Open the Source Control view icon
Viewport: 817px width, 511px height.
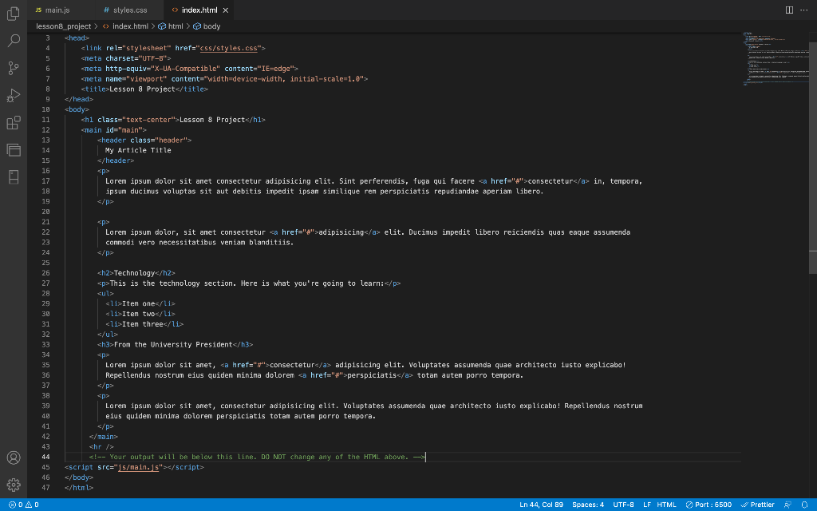[14, 68]
